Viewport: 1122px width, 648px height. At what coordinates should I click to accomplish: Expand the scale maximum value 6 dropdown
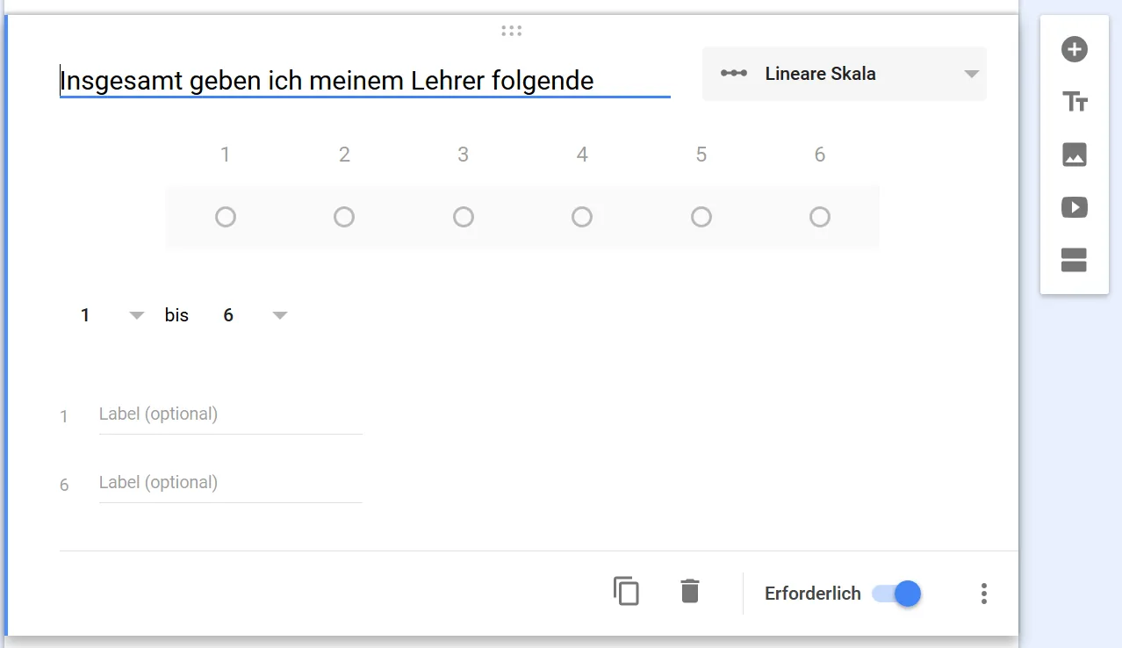click(x=254, y=315)
